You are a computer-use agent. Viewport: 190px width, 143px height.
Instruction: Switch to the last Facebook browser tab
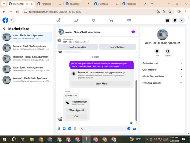pyautogui.click(x=134, y=4)
